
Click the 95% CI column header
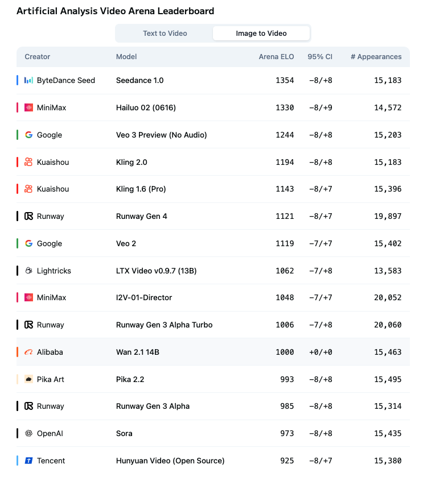(320, 57)
